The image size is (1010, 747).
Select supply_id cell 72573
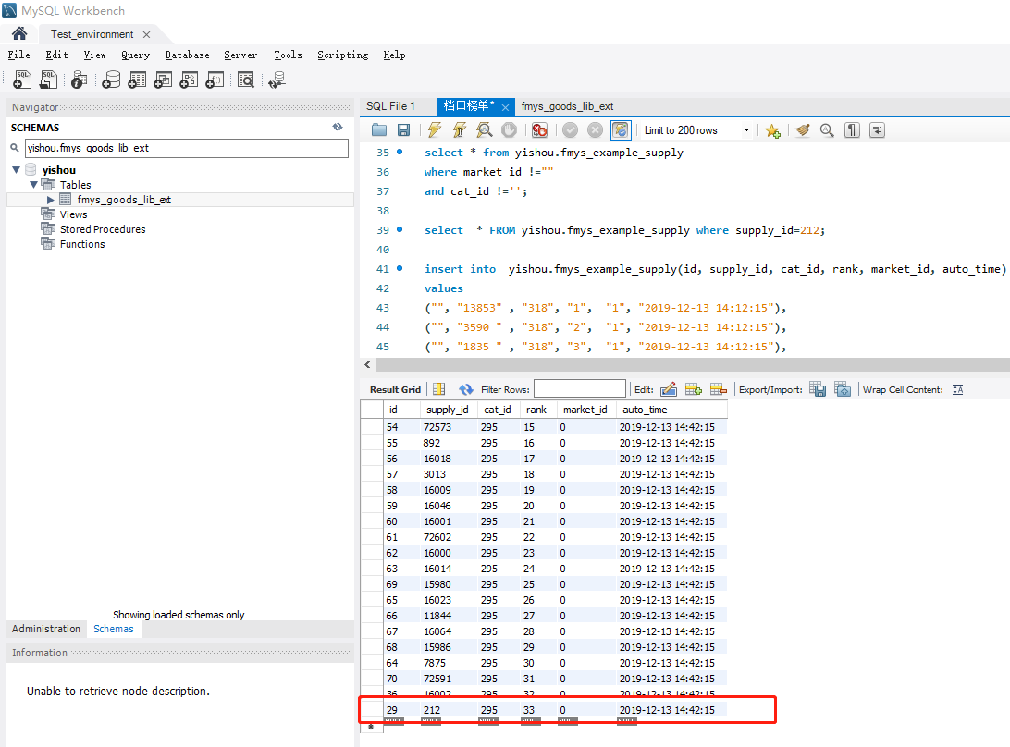(449, 427)
